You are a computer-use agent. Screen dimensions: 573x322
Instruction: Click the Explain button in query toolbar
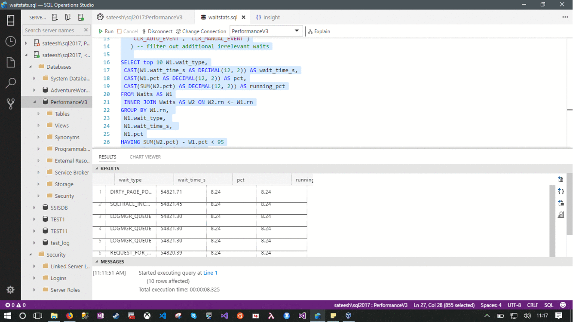(x=319, y=31)
